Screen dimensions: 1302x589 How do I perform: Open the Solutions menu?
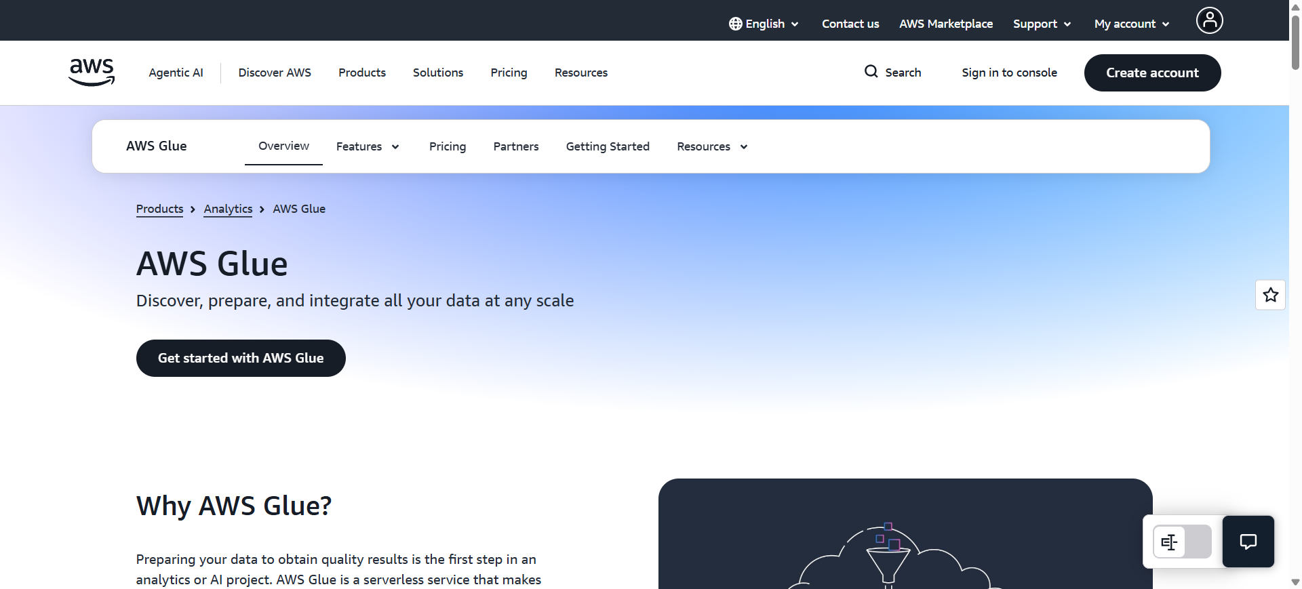pos(438,73)
